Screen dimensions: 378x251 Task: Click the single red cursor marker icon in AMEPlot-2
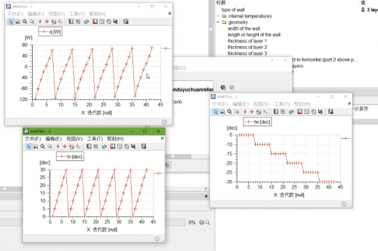click(58, 146)
